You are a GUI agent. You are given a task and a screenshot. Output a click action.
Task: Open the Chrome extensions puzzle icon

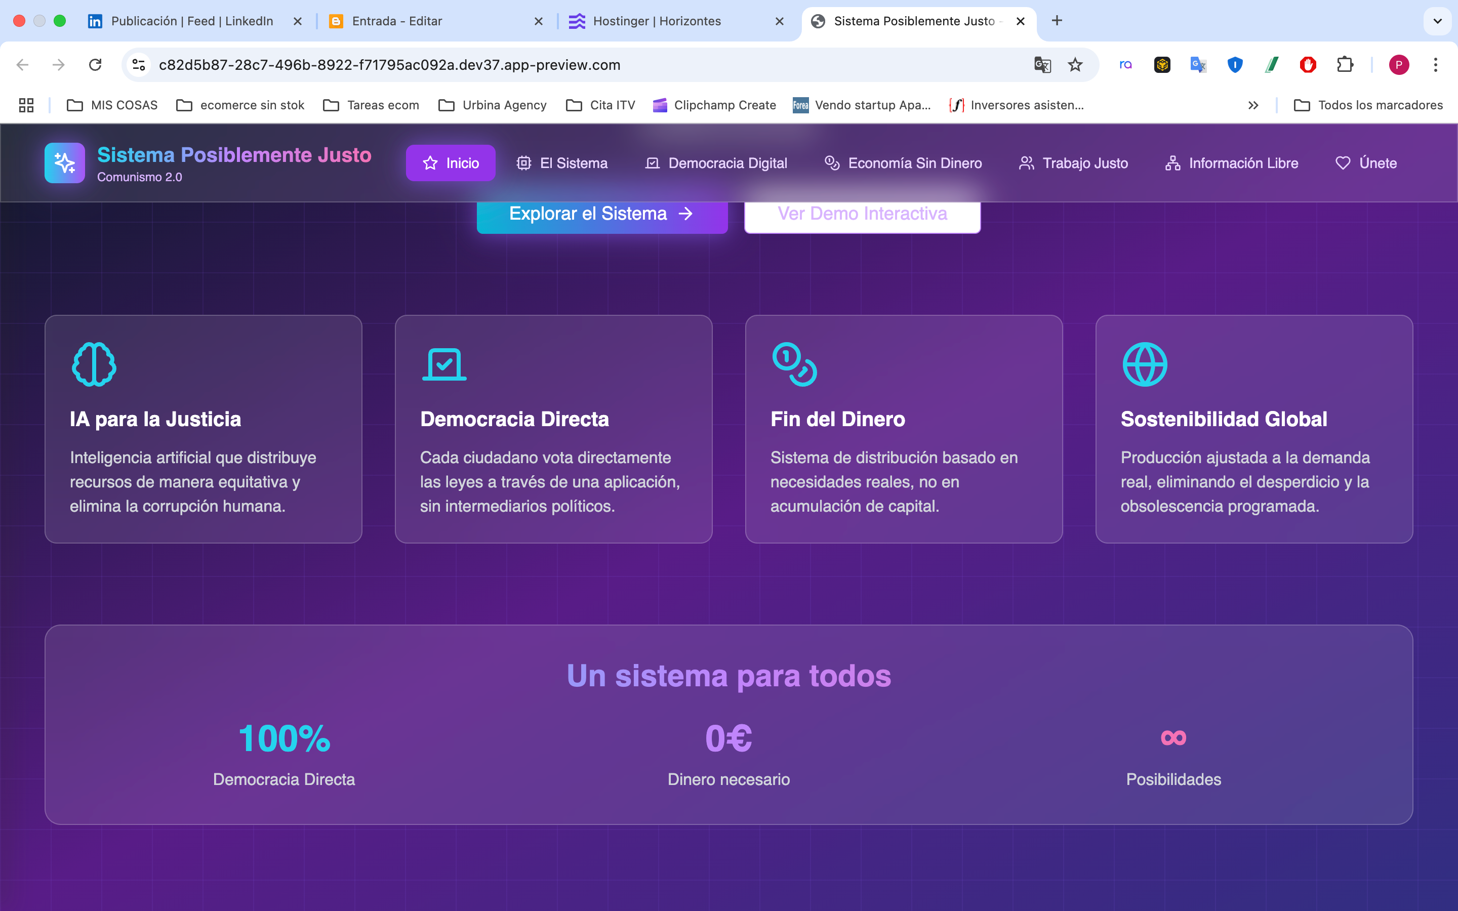1345,64
